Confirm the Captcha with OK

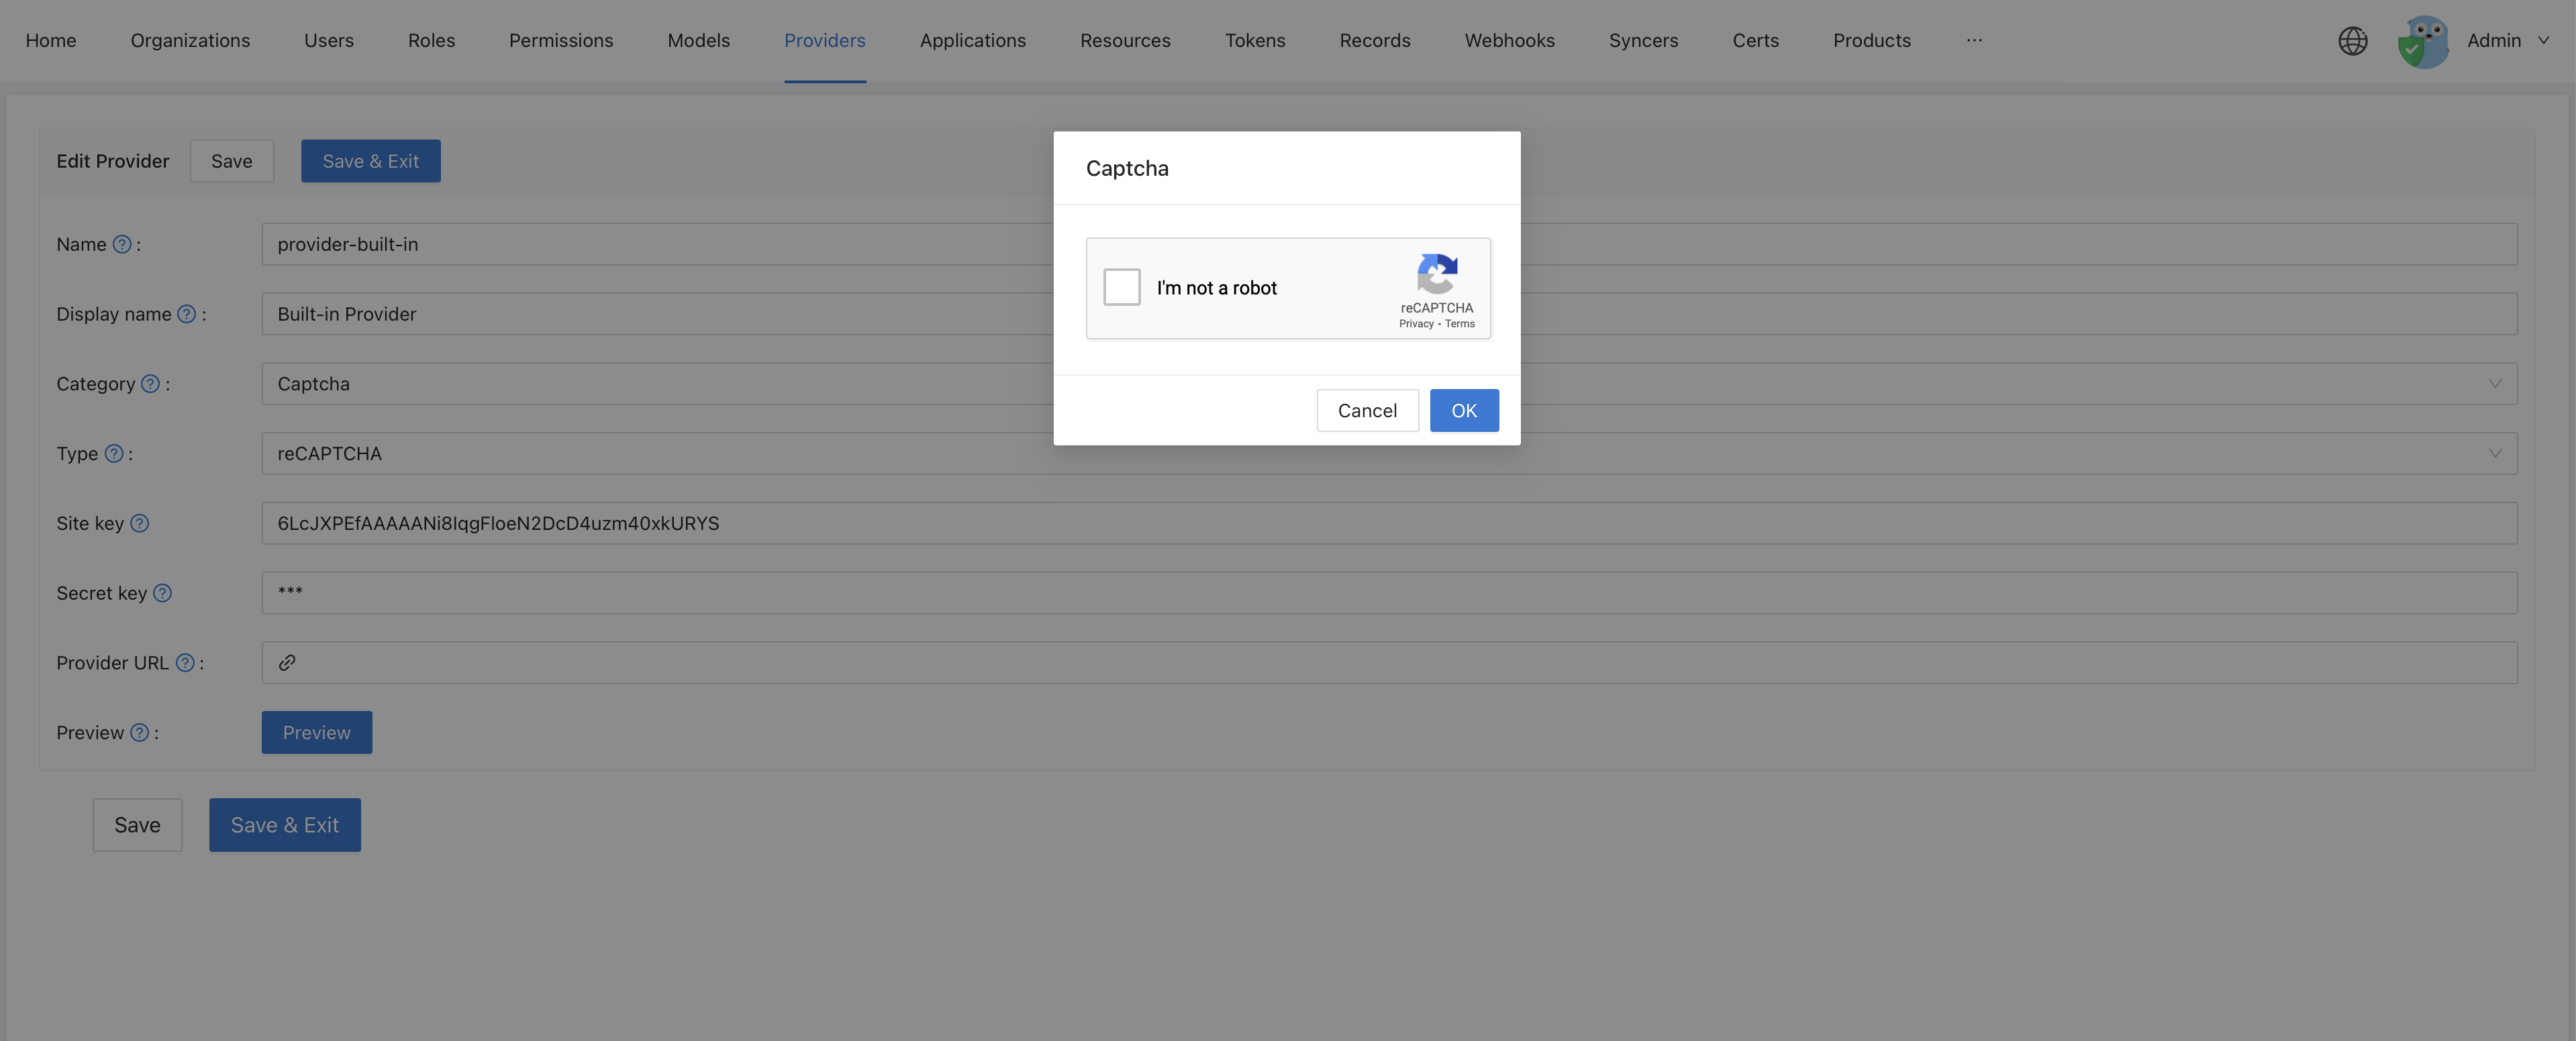(1463, 410)
